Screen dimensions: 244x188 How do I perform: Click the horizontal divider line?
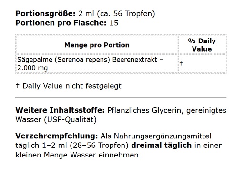(121, 97)
